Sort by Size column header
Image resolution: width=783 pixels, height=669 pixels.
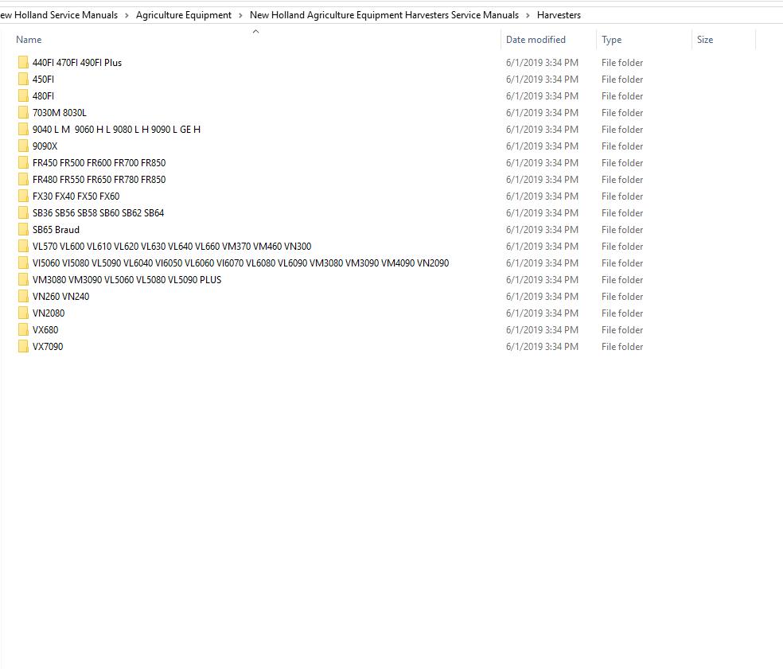[704, 40]
